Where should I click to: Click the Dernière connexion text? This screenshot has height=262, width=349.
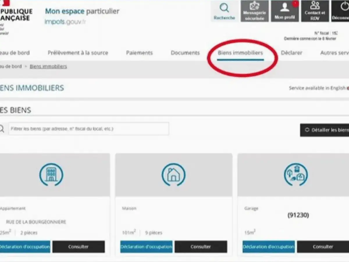310,39
